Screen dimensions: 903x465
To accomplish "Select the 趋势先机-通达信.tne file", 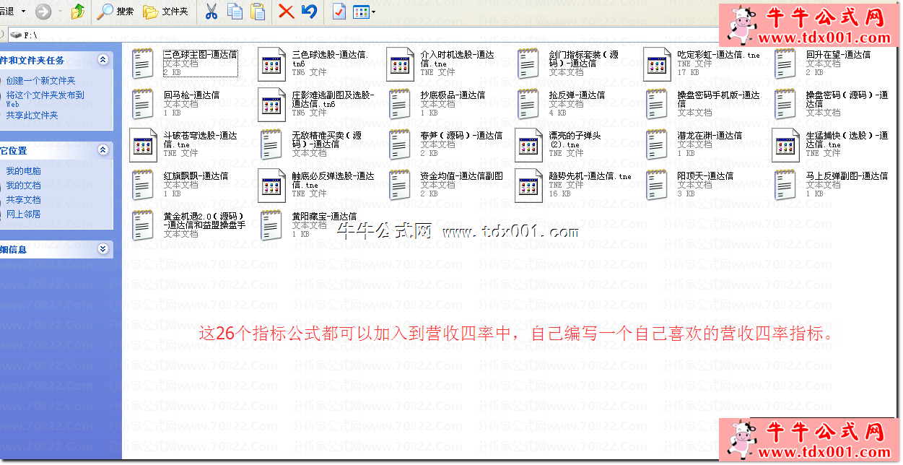I will [574, 184].
